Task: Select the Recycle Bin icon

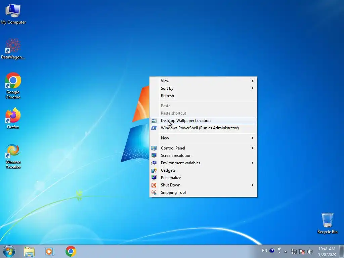Action: pyautogui.click(x=327, y=223)
